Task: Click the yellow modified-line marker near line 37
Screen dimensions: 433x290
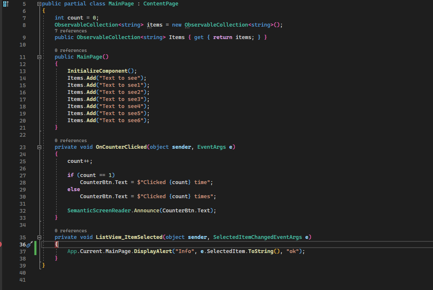Action: [35, 251]
